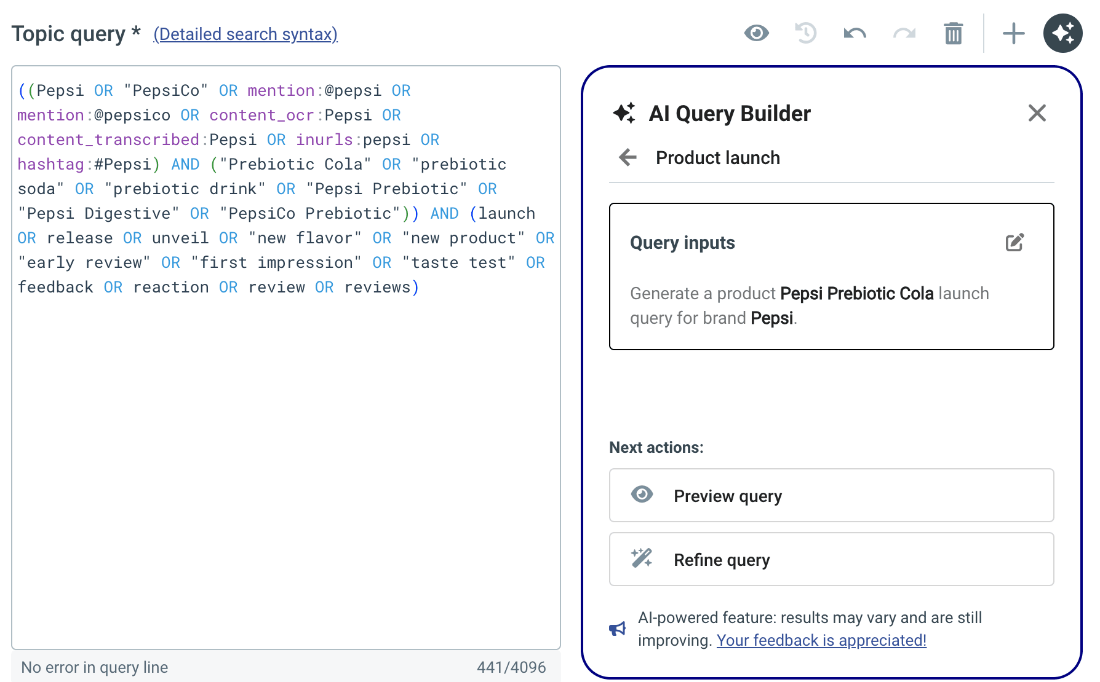This screenshot has width=1100, height=682.
Task: Close the AI Query Builder panel
Action: tap(1037, 113)
